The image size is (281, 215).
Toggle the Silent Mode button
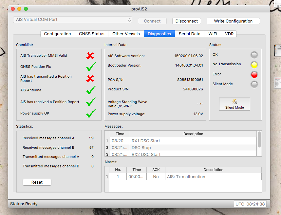coord(234,104)
